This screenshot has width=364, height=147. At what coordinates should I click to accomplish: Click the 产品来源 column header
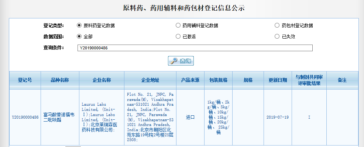coord(190,80)
